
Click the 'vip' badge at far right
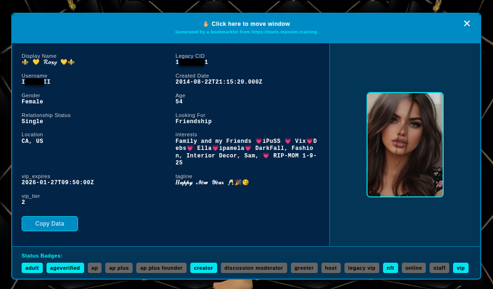(x=461, y=268)
